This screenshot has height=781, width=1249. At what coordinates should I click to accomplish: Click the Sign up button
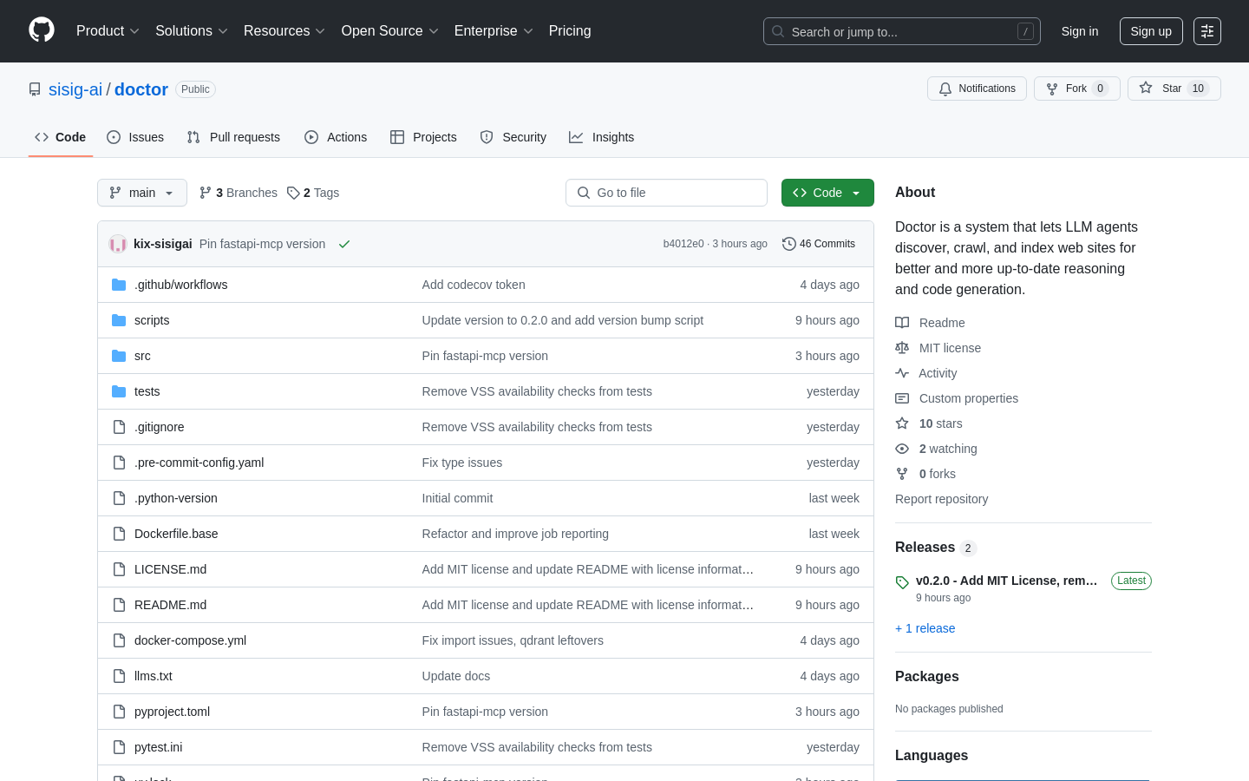(x=1151, y=31)
